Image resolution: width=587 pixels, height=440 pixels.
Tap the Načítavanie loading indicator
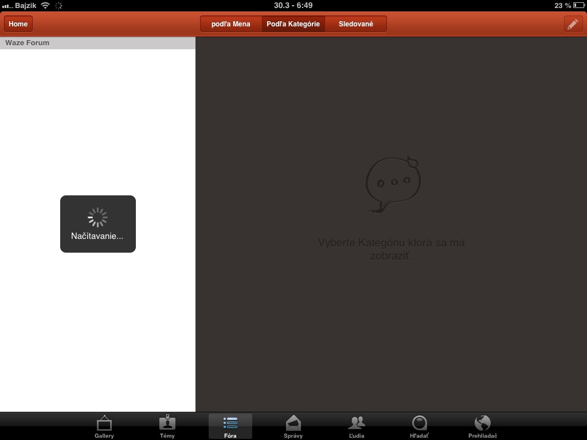97,224
